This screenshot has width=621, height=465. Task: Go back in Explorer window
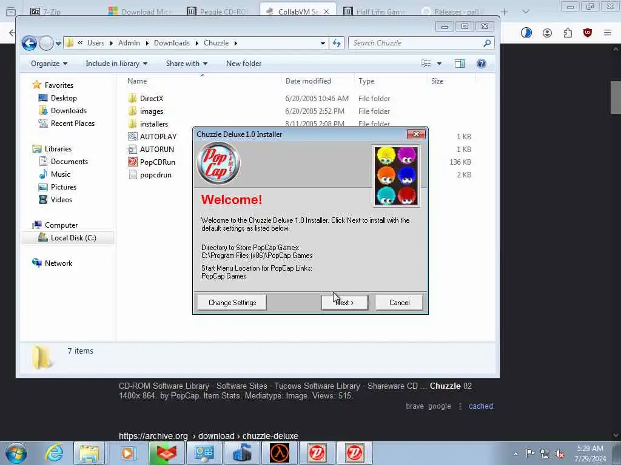tap(29, 43)
